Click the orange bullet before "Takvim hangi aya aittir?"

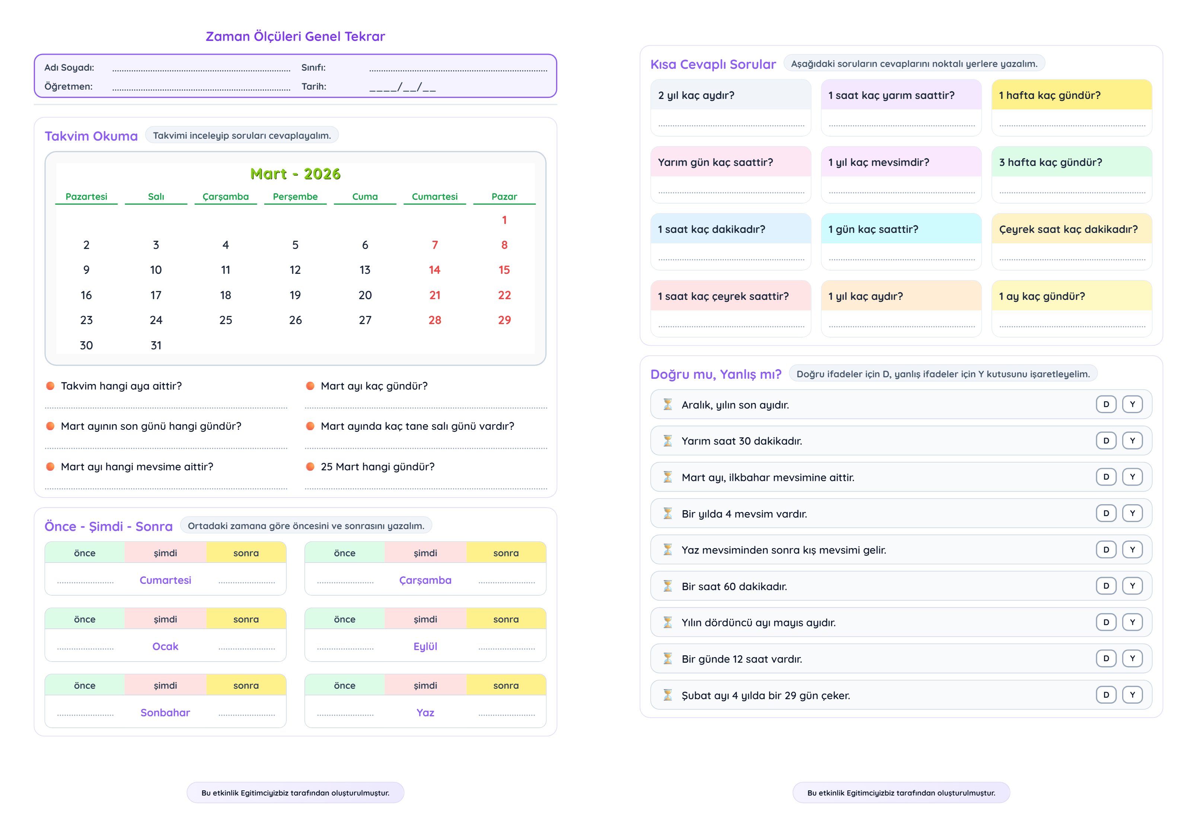tap(51, 386)
